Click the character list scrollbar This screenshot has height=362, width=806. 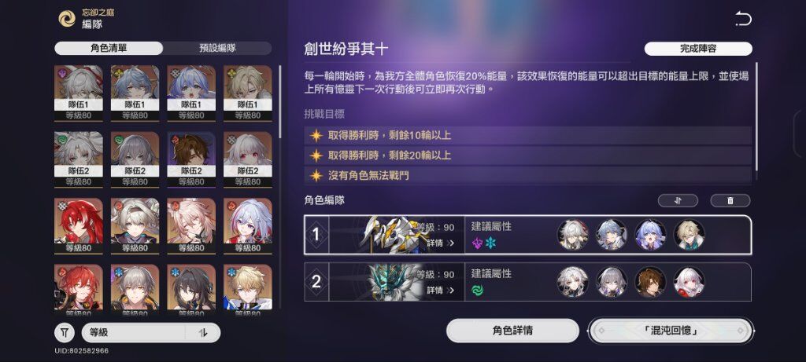click(x=280, y=101)
